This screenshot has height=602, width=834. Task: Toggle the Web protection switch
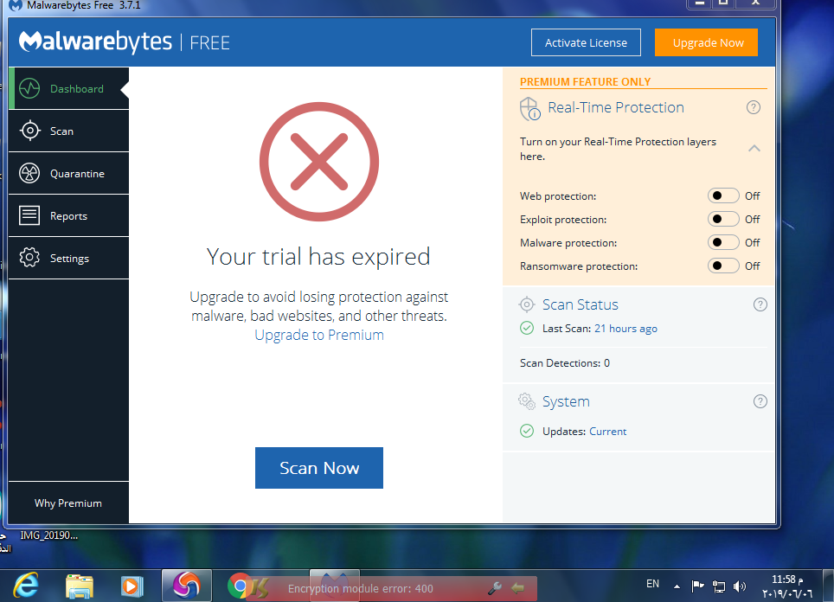[723, 195]
